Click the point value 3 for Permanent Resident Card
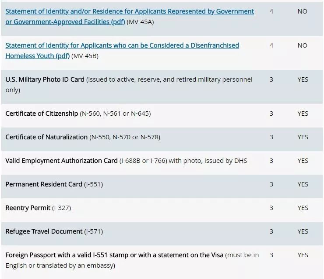Screen dimensions: 324x279 271,184
